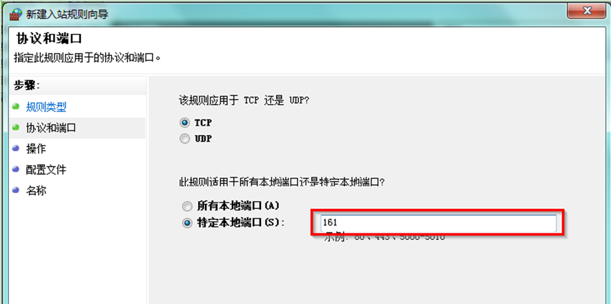Focus the port field containing 161
Image resolution: width=611 pixels, height=304 pixels.
[439, 223]
